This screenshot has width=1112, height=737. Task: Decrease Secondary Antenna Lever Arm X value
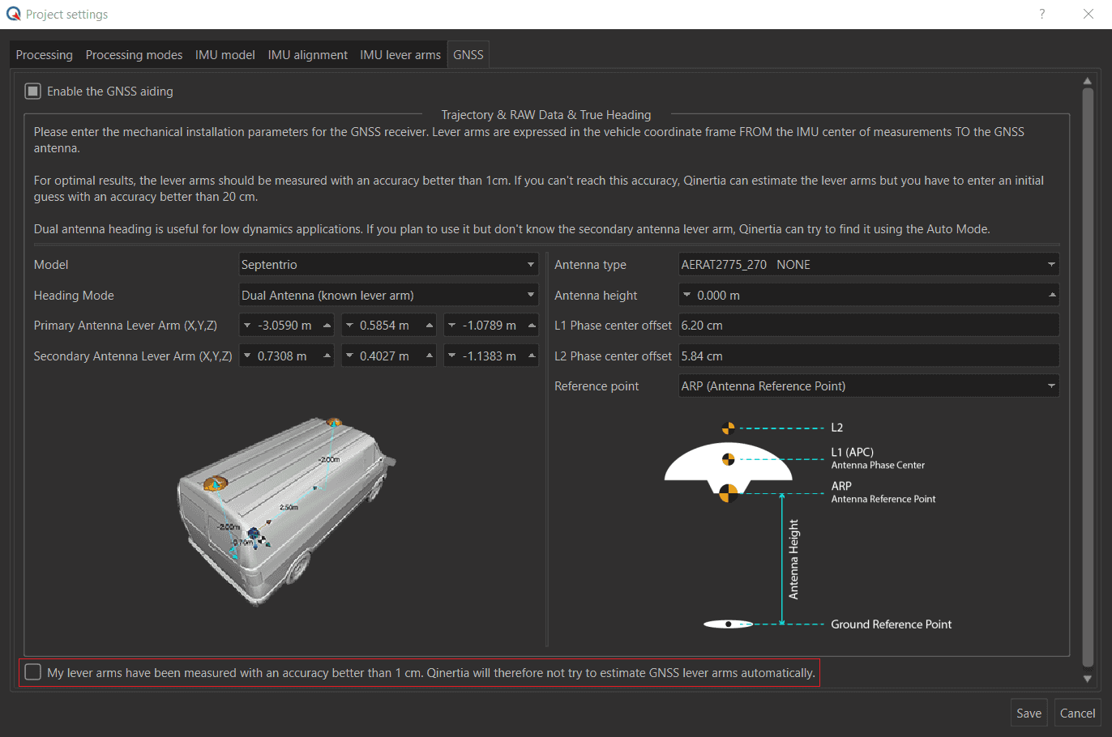point(247,356)
